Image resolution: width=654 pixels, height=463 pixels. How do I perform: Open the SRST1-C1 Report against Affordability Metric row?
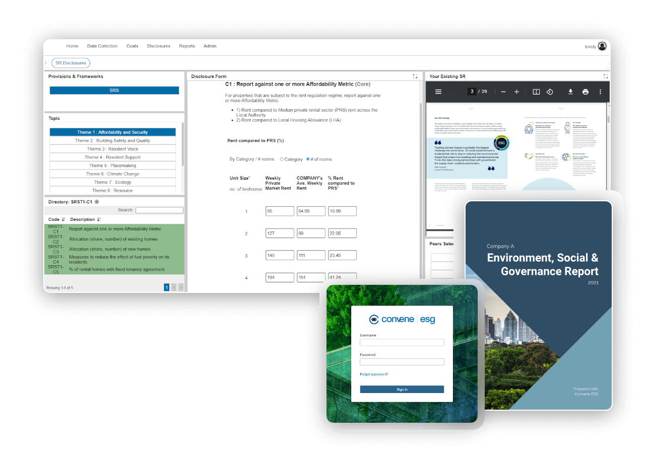114,229
